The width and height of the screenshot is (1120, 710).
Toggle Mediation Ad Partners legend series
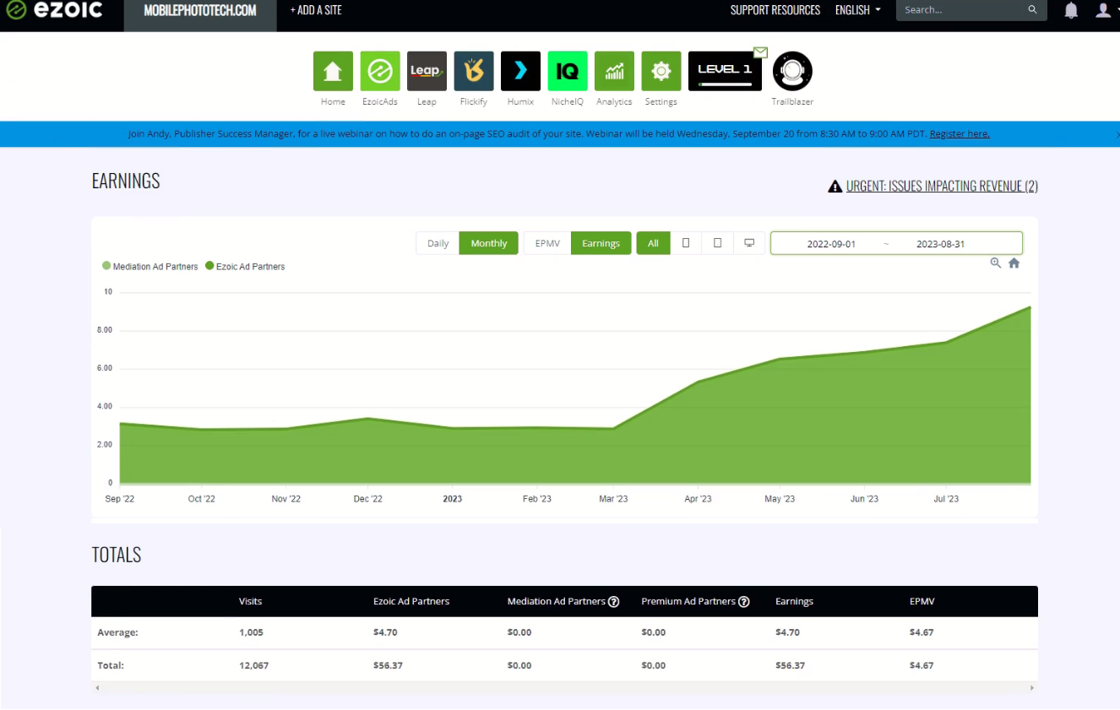pos(150,266)
